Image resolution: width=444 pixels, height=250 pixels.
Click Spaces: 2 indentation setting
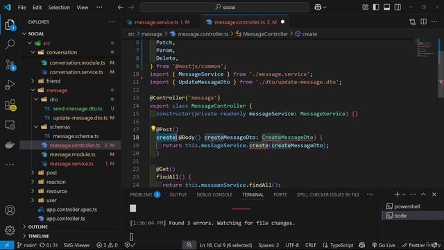coord(268,245)
